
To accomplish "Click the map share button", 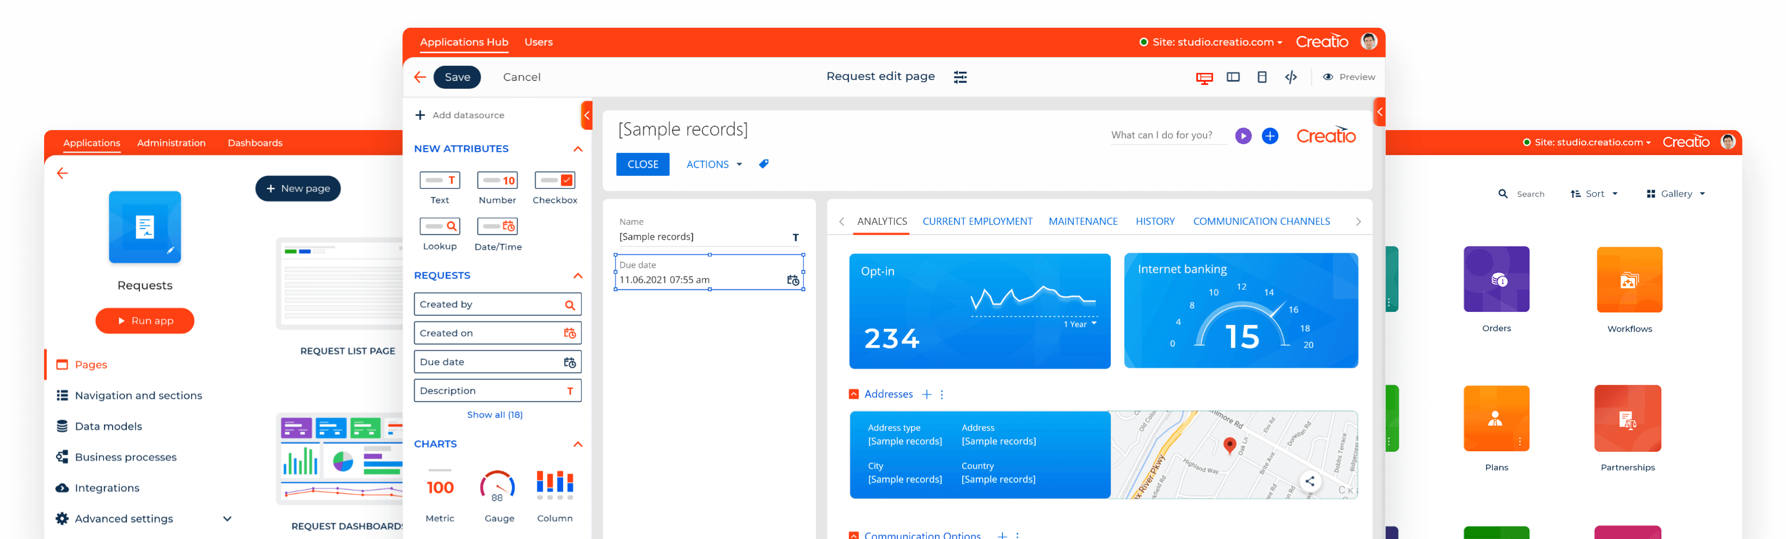I will coord(1309,481).
